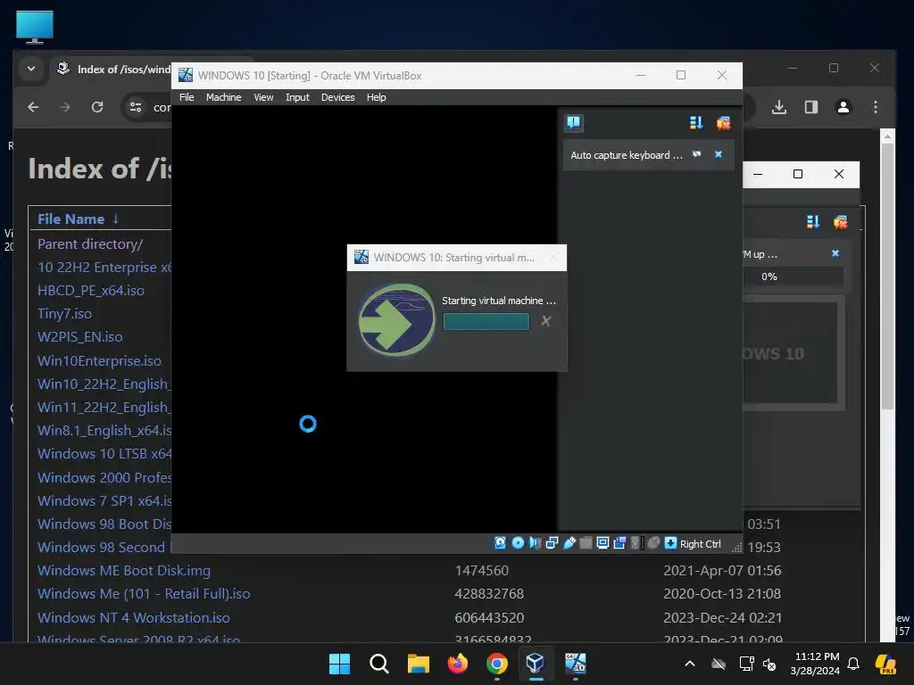Click the site information icon in Chrome address bar
Image resolution: width=914 pixels, height=685 pixels.
point(136,107)
